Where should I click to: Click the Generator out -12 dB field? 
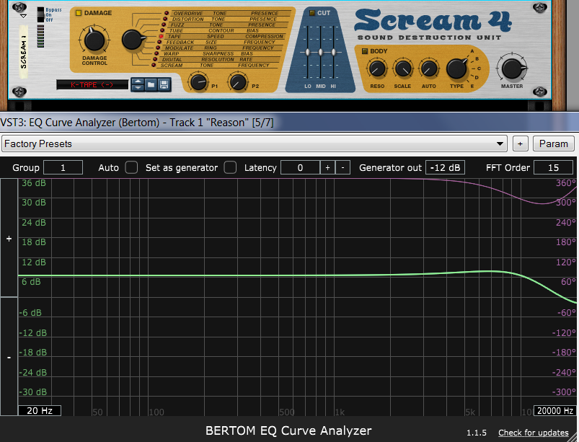click(445, 167)
